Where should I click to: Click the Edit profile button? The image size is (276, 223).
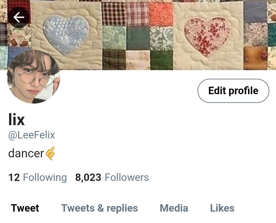pos(233,91)
